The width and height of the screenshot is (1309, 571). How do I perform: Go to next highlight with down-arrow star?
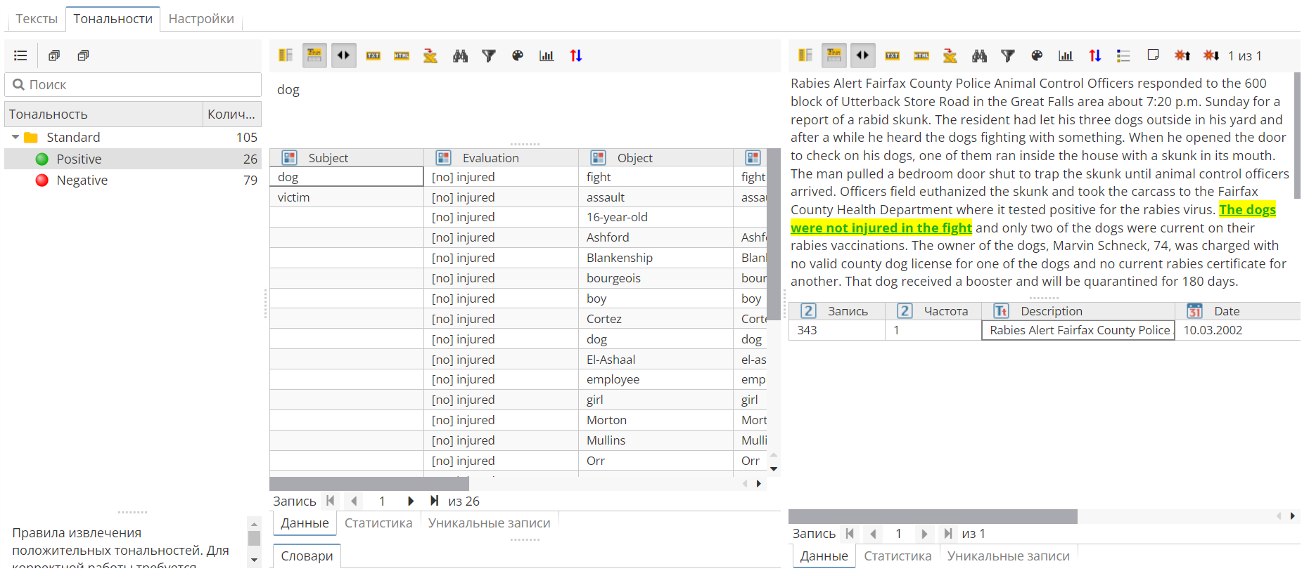1211,55
